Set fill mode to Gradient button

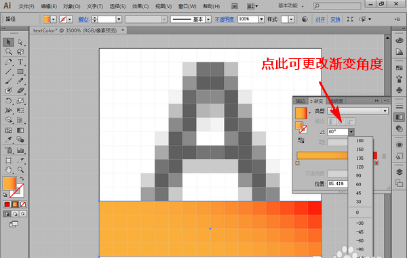(15, 205)
